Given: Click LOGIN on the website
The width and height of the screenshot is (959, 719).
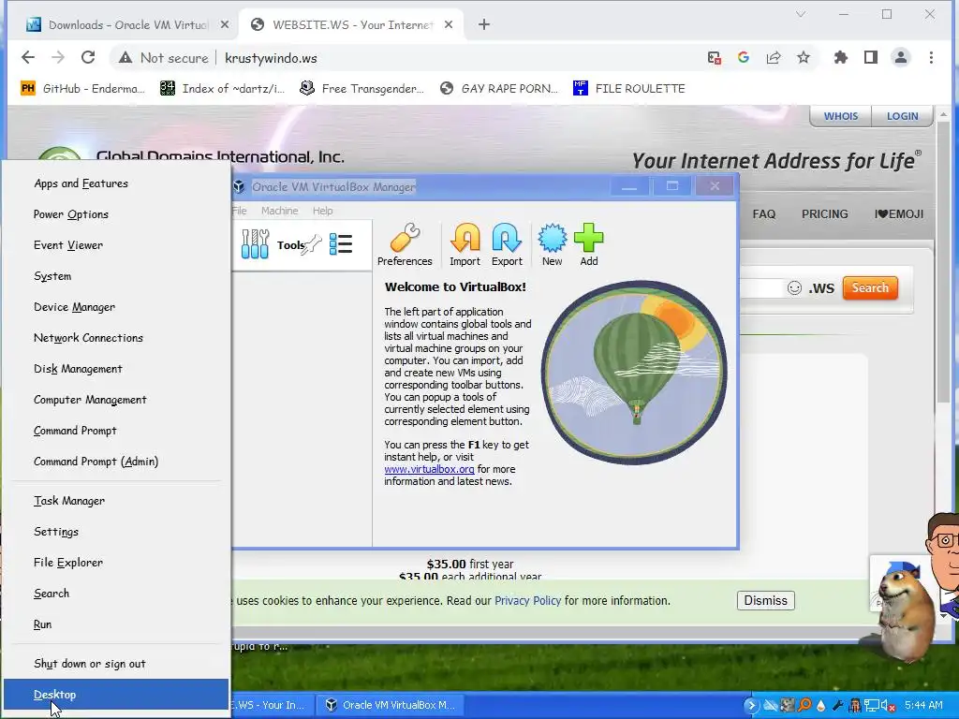Looking at the screenshot, I should (x=902, y=116).
